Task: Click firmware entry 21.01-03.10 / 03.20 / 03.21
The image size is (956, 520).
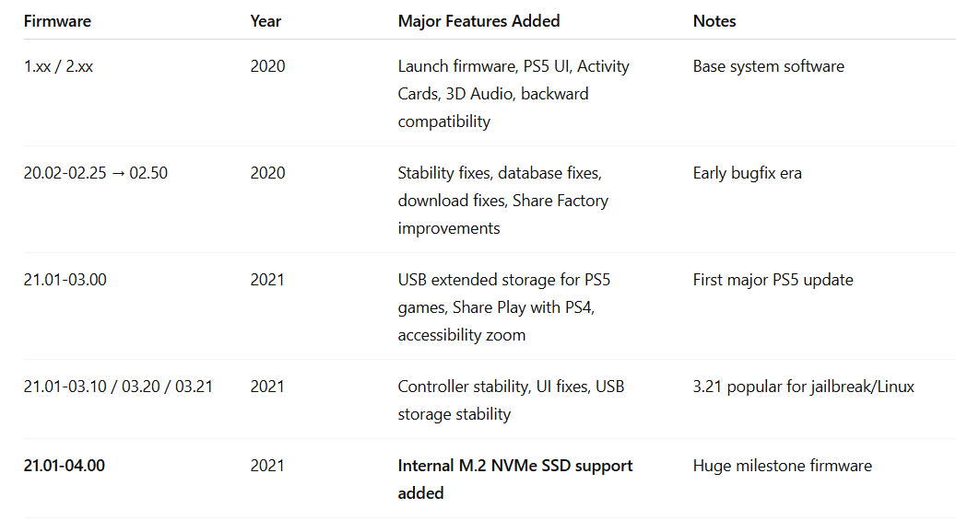Action: pos(118,387)
